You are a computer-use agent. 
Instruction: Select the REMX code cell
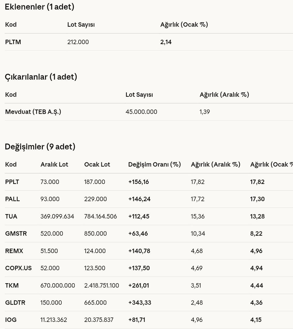pyautogui.click(x=14, y=251)
